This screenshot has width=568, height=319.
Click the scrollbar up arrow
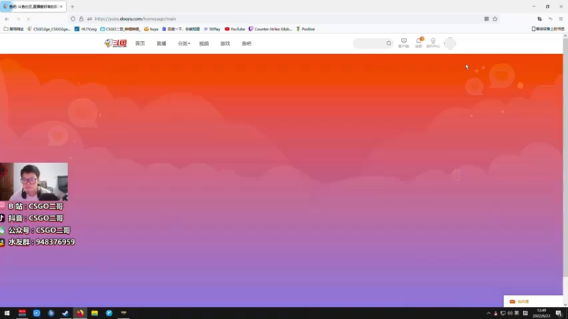click(565, 36)
